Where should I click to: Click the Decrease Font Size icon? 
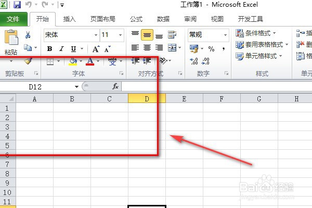tap(108, 49)
